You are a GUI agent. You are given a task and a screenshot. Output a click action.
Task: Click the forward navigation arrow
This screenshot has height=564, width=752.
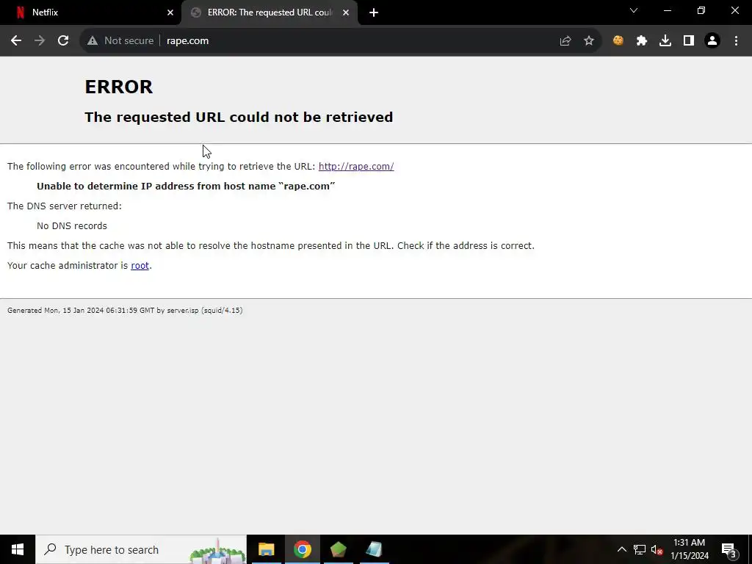tap(40, 41)
